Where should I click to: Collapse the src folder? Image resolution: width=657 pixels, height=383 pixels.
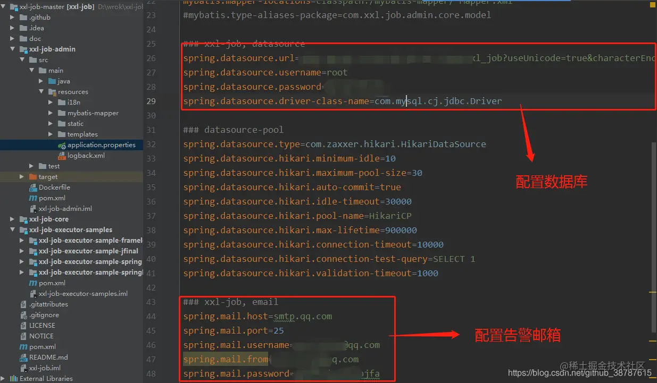click(22, 60)
